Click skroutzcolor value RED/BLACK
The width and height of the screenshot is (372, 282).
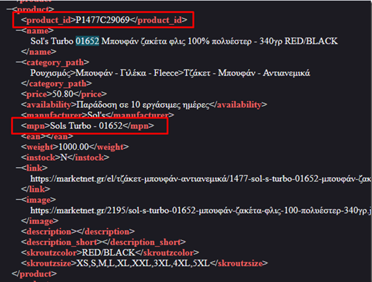pos(109,252)
